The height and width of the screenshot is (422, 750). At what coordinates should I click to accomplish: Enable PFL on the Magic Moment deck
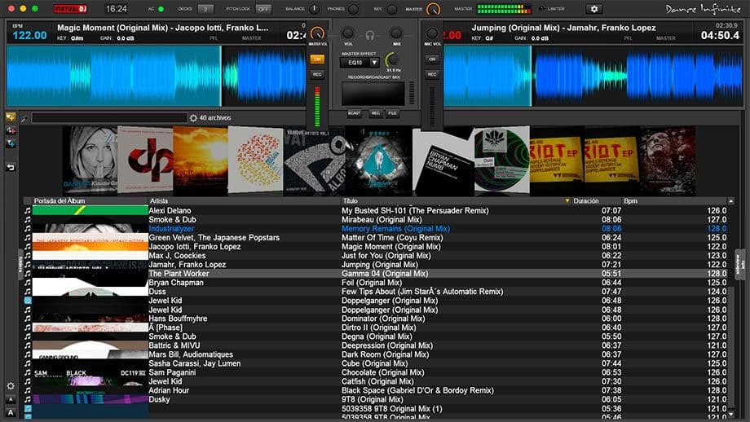(214, 38)
